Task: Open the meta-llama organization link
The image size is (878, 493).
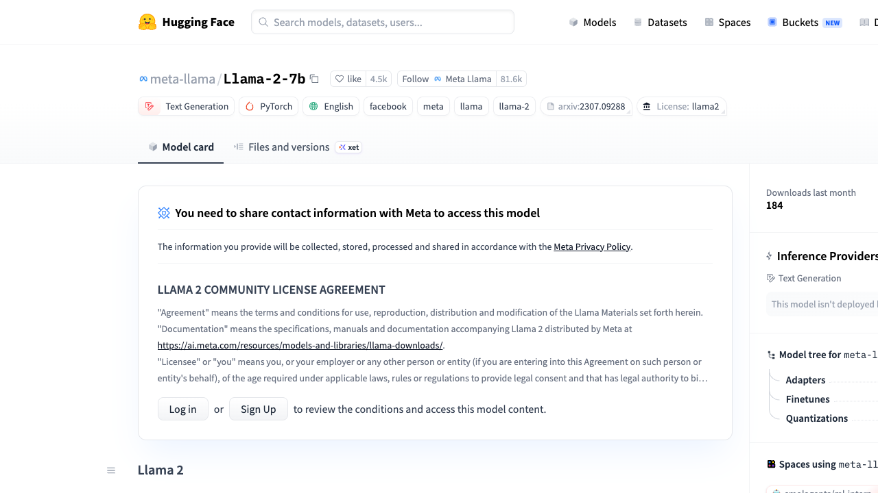Action: click(x=182, y=79)
